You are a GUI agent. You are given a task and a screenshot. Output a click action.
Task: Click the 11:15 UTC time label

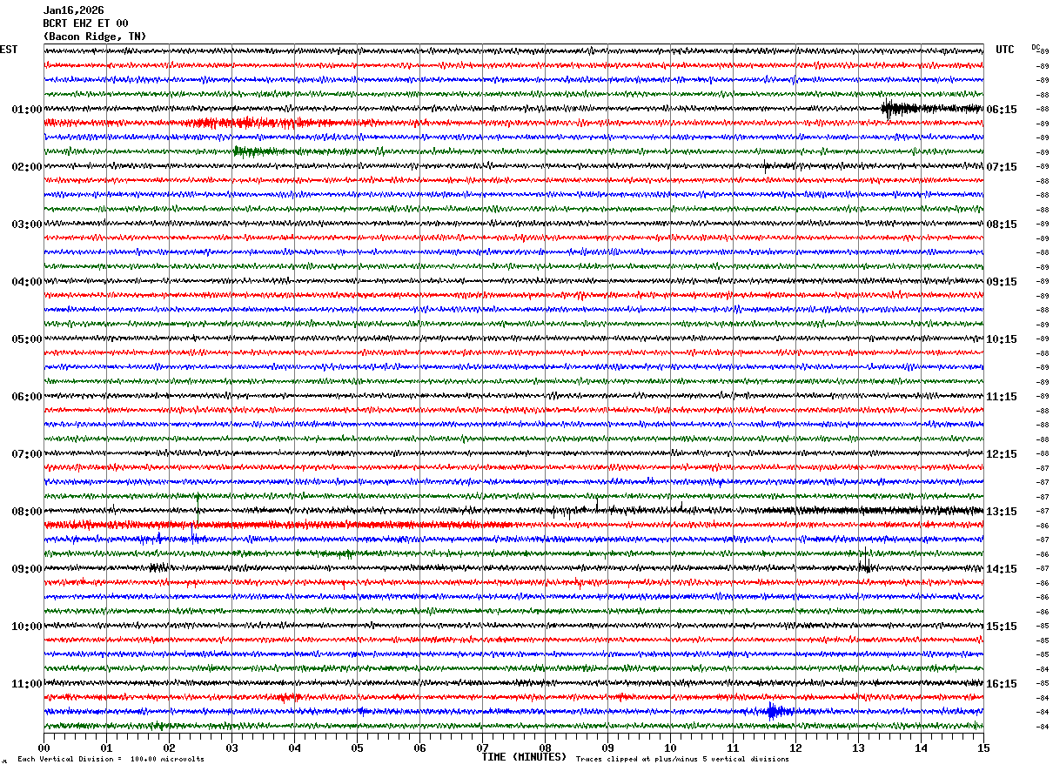[x=1002, y=397]
